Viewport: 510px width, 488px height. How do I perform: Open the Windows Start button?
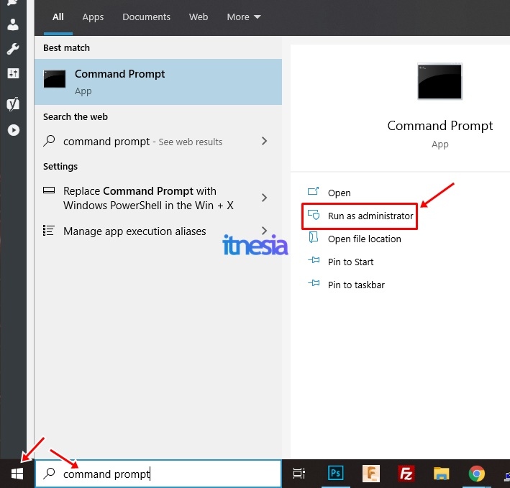coord(17,474)
